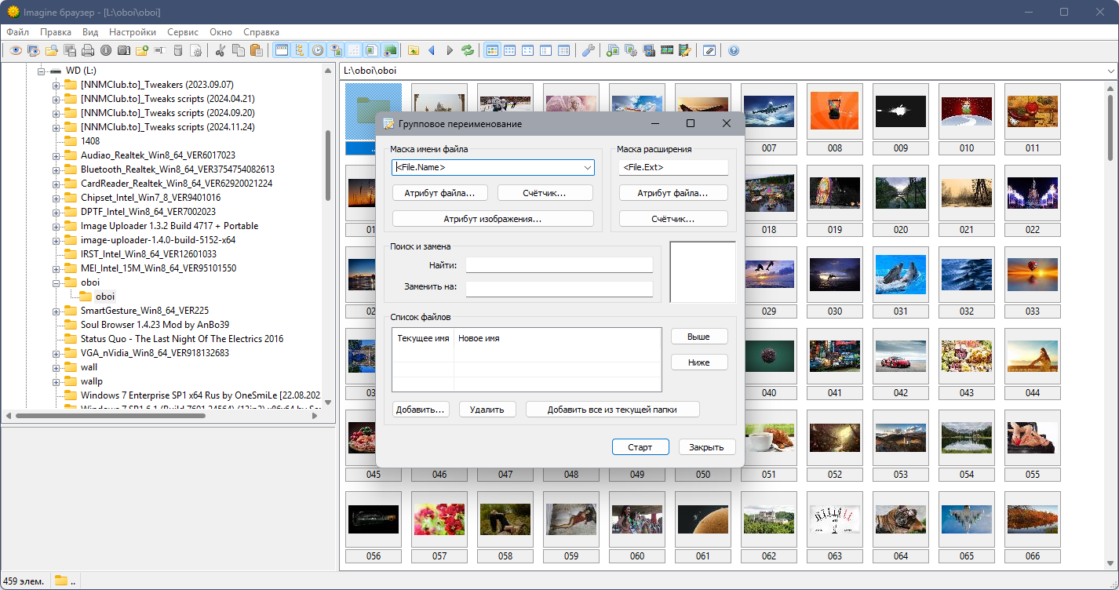The width and height of the screenshot is (1119, 590).
Task: Go up one folder with the up-arrow folder icon
Action: point(414,50)
